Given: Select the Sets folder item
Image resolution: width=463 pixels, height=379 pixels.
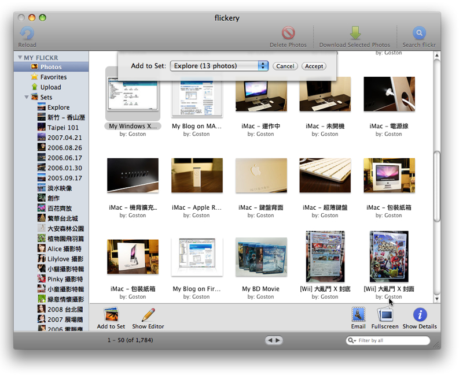Looking at the screenshot, I should point(51,97).
